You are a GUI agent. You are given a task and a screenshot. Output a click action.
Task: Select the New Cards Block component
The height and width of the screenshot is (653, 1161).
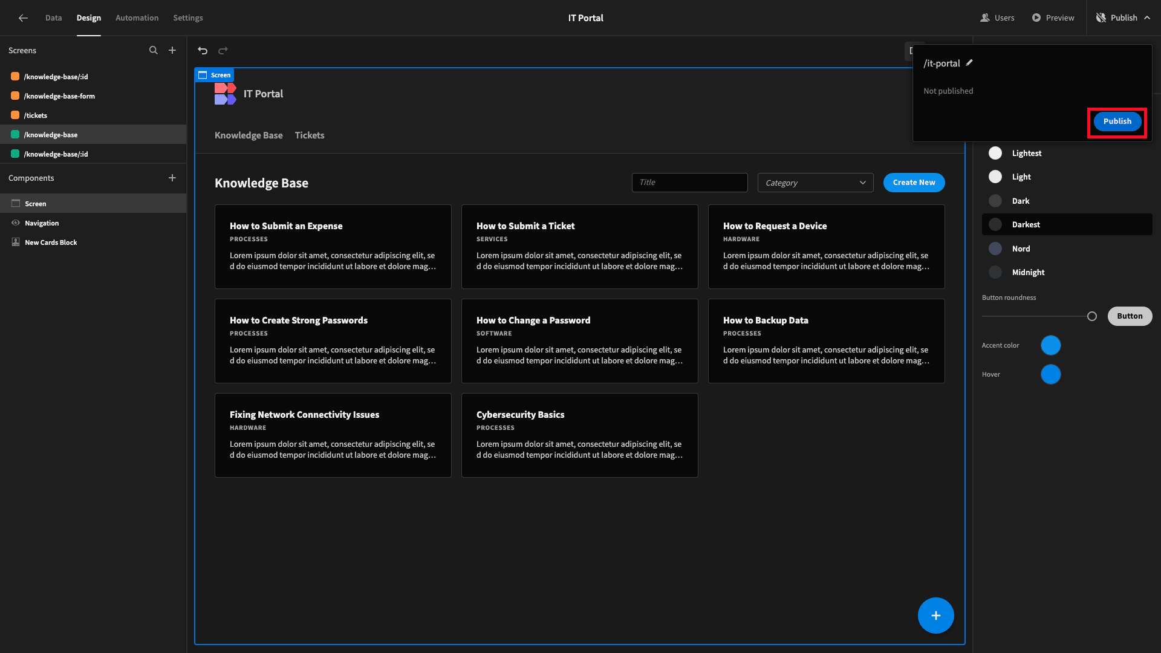coord(93,242)
